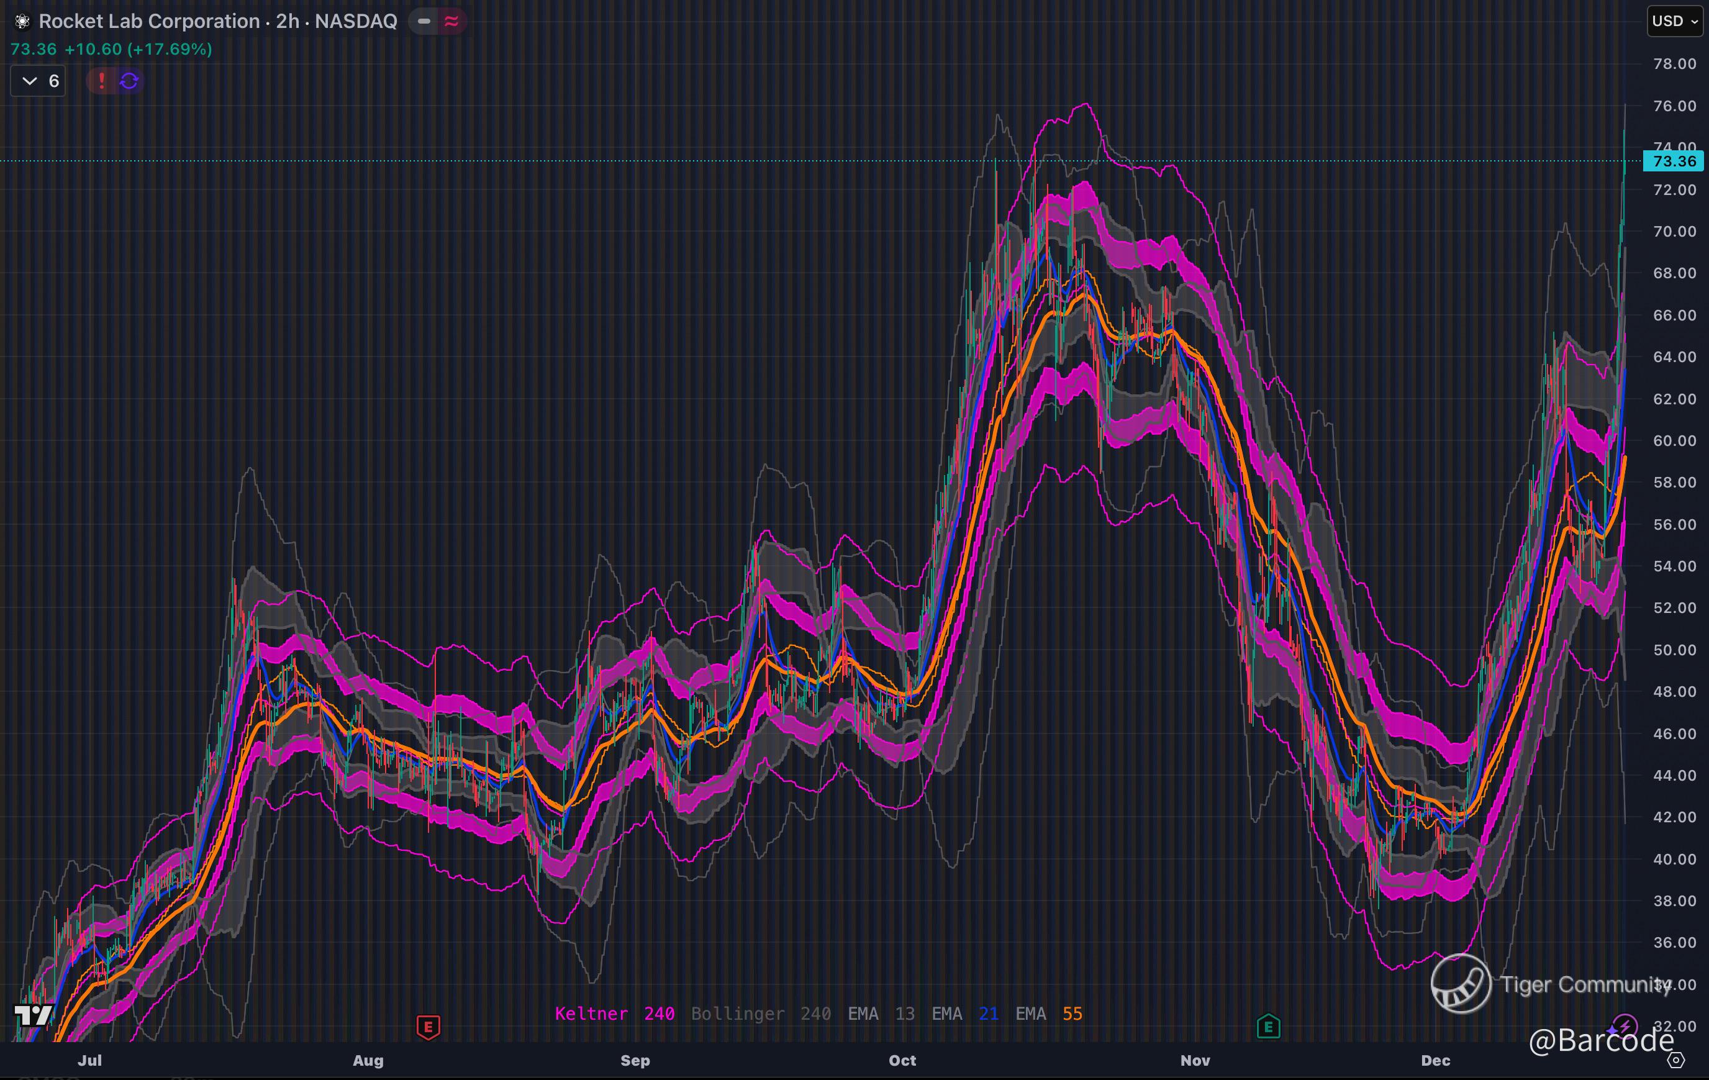Click the 73.36 current price label
Screen dimensions: 1709x1080
[x=1674, y=161]
